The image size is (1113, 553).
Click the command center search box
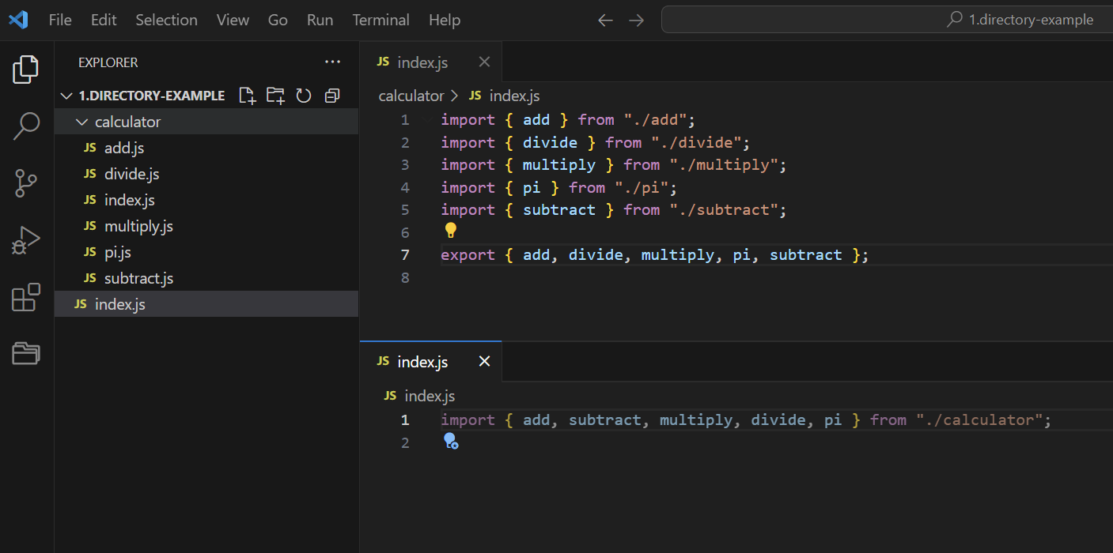pos(887,20)
